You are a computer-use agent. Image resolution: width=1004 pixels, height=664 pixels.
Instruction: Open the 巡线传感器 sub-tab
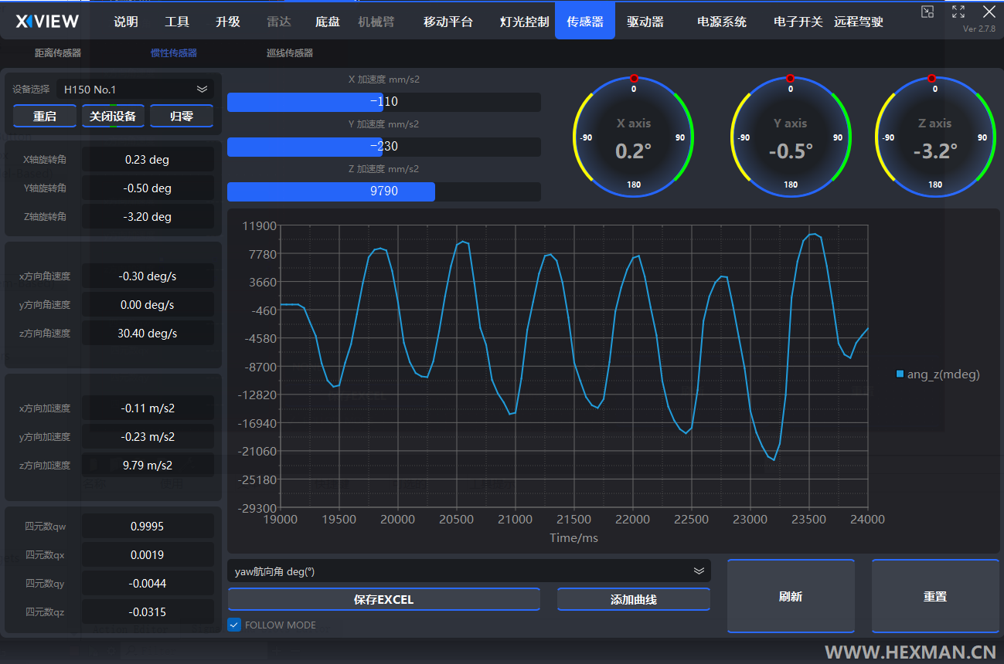pyautogui.click(x=290, y=53)
